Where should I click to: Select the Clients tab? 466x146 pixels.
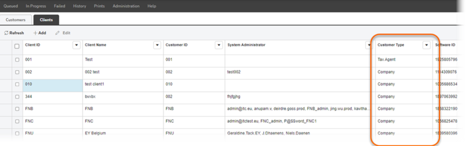tap(46, 20)
